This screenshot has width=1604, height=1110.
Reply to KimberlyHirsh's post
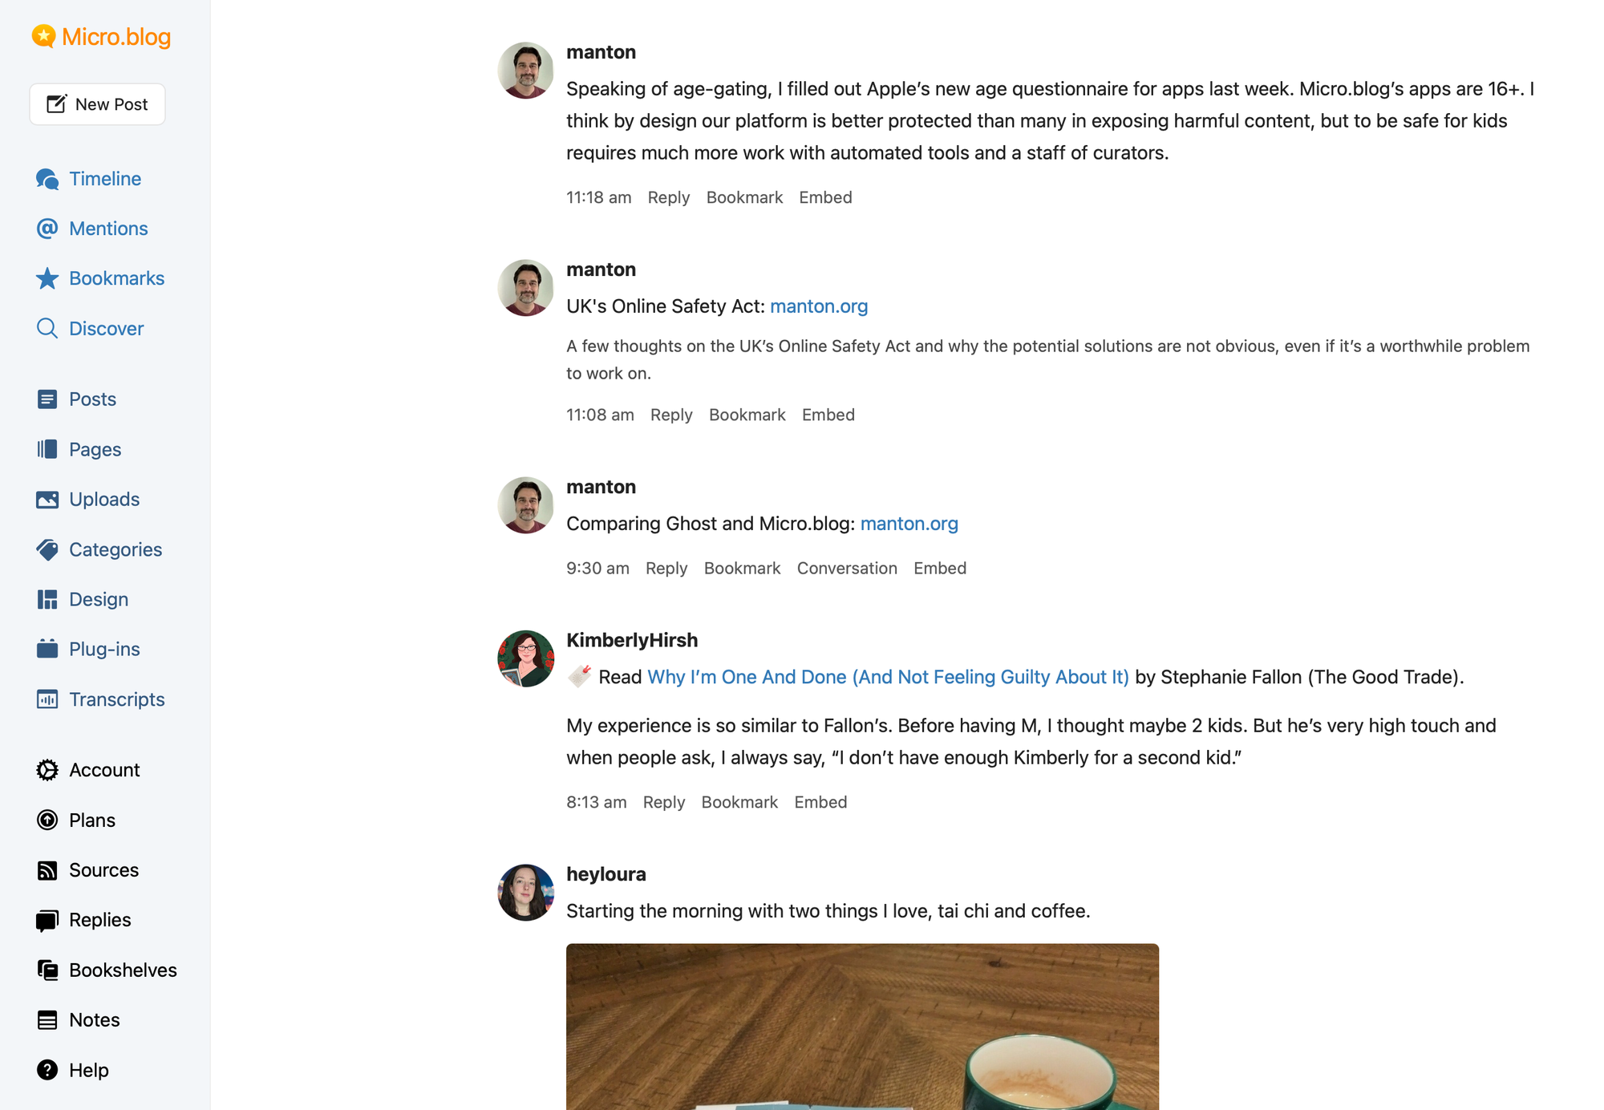663,802
